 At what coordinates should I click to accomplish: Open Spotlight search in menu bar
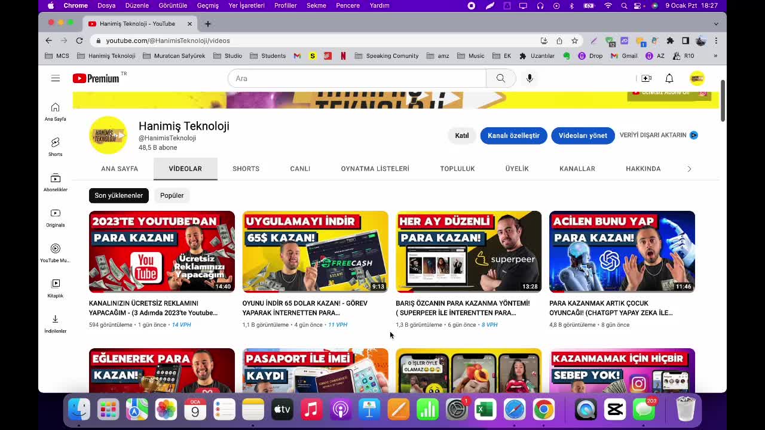point(624,5)
